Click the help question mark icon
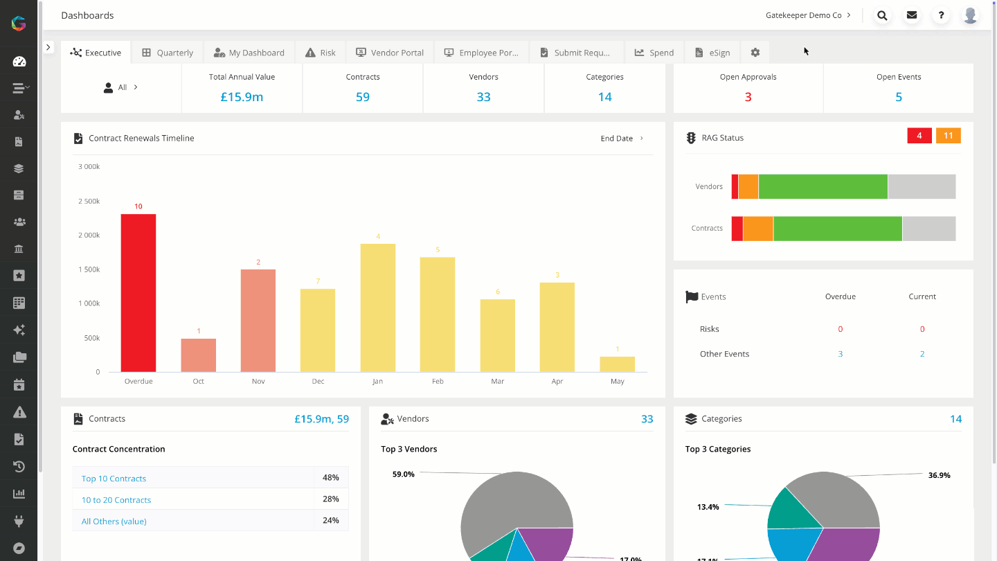This screenshot has width=997, height=561. [x=941, y=15]
